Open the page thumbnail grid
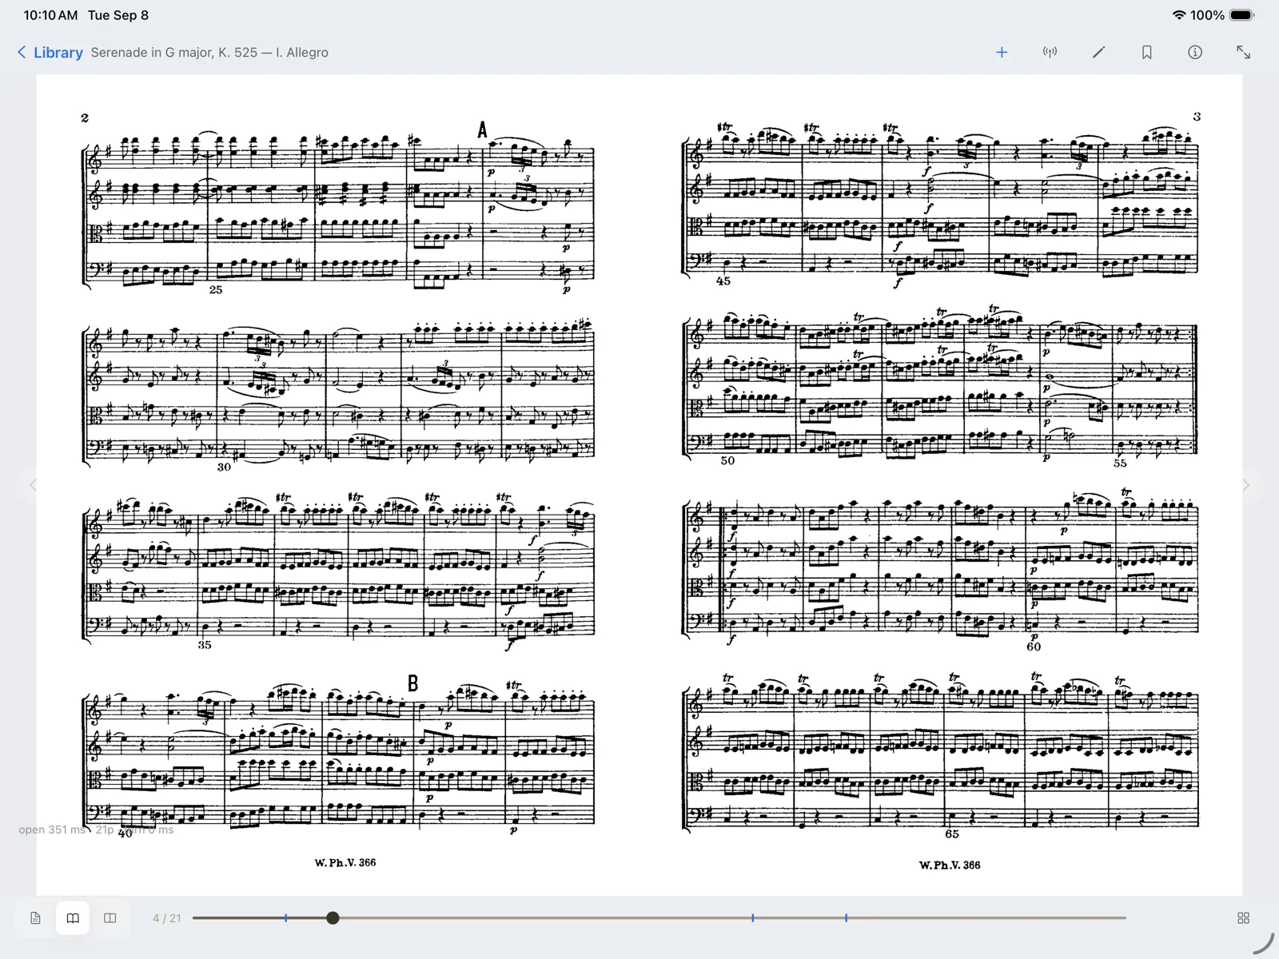Viewport: 1279px width, 959px height. 1243,918
